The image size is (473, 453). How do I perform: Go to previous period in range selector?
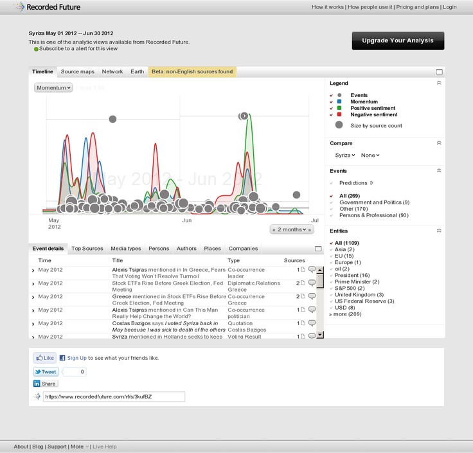(x=274, y=230)
